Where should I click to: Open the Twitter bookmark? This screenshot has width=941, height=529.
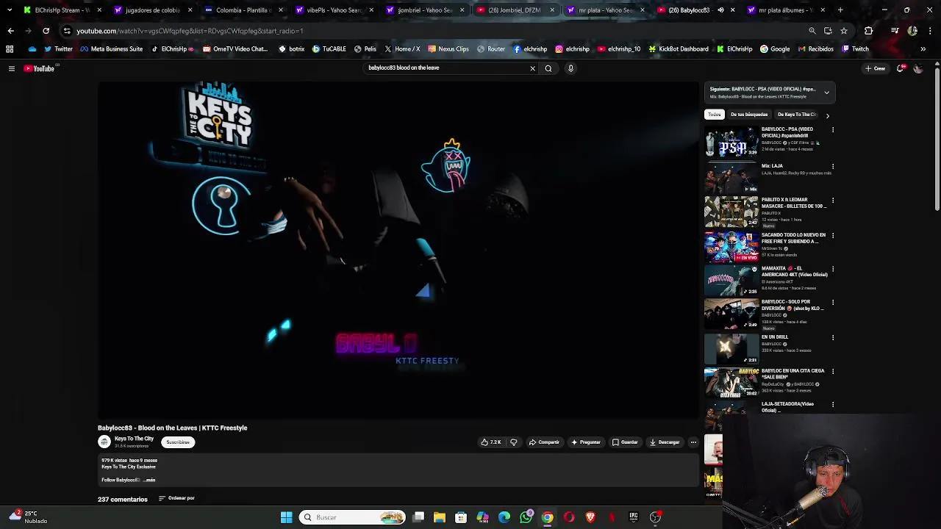coord(58,49)
